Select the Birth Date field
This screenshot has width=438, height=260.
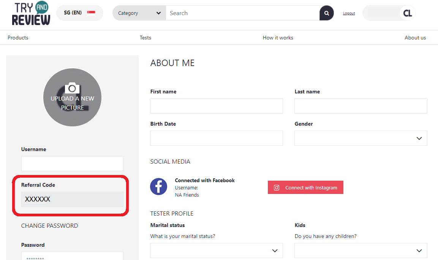[217, 138]
